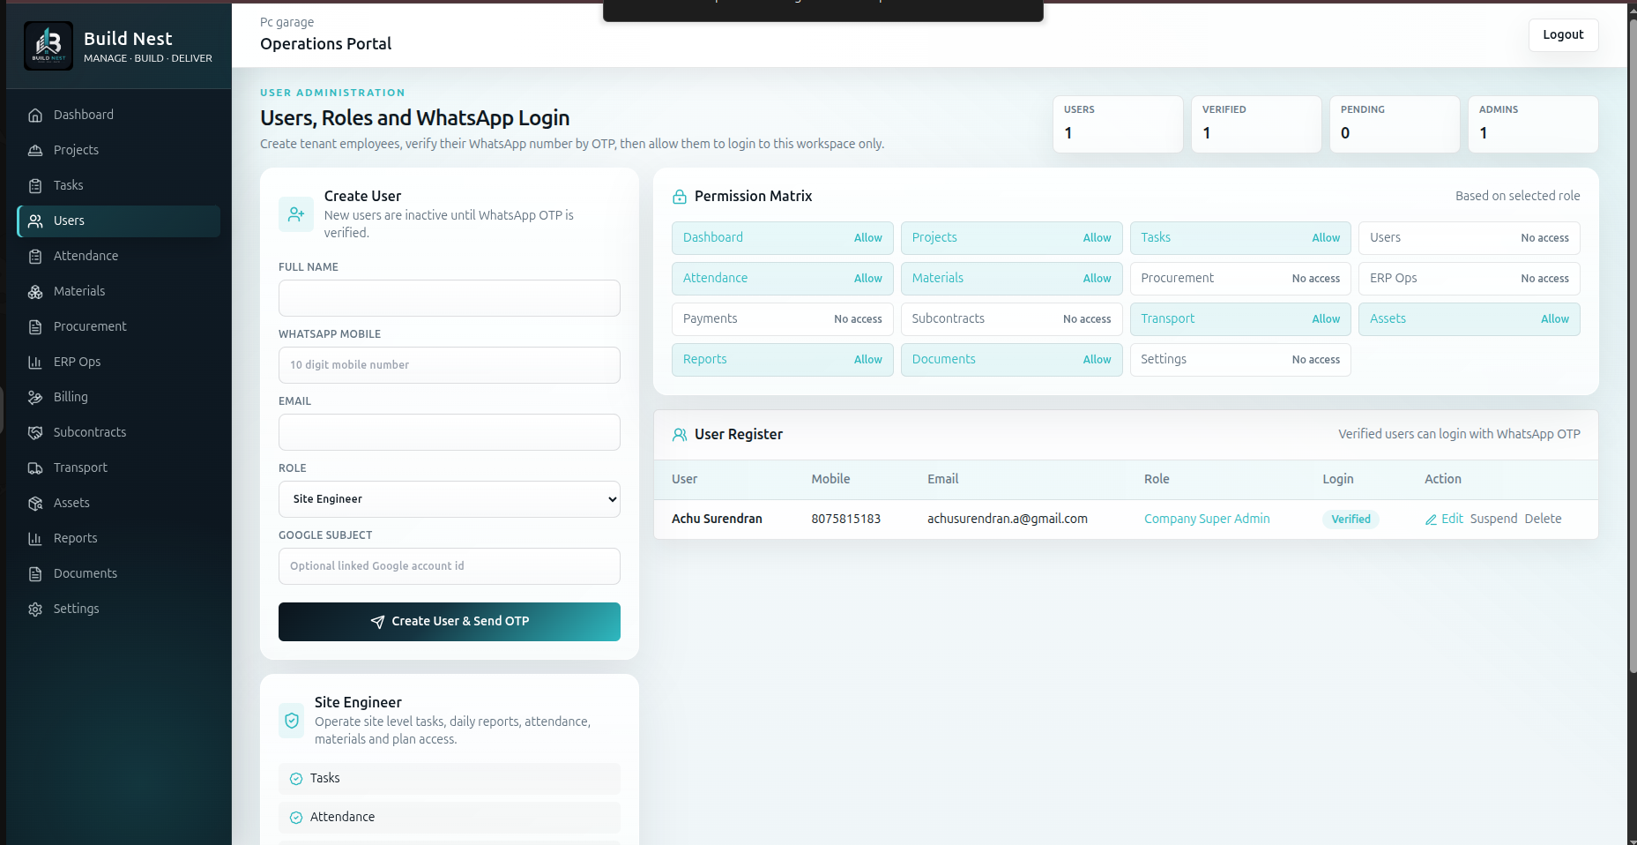This screenshot has width=1637, height=845.
Task: Open Projects in the sidebar menu
Action: point(119,150)
